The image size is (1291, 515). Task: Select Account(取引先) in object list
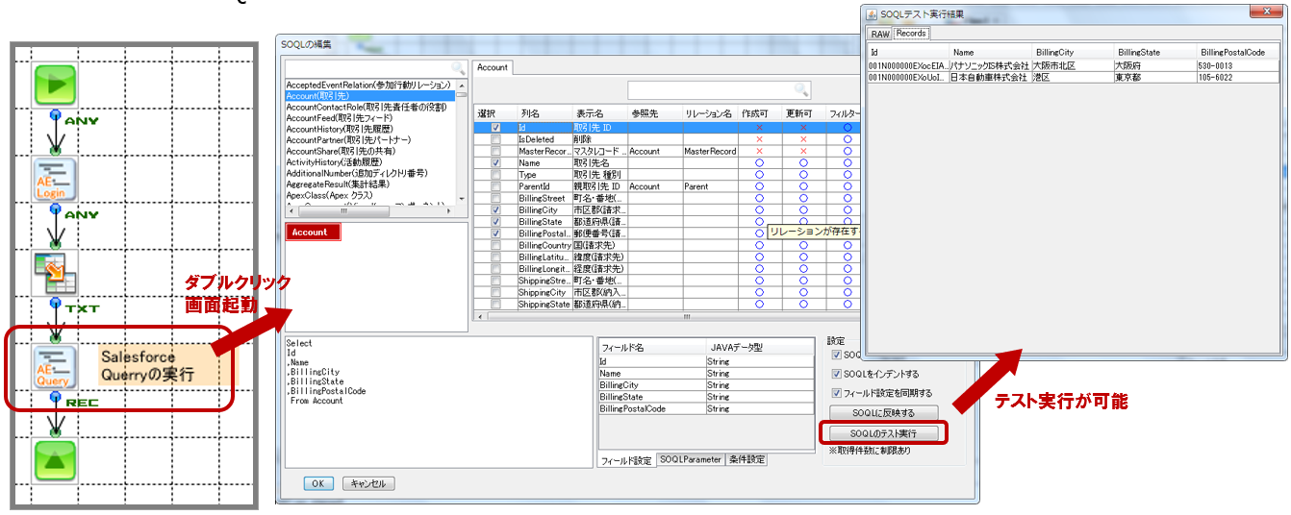click(369, 95)
